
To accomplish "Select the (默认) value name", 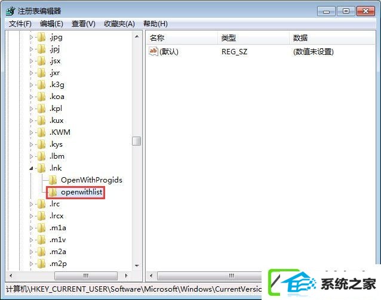I will click(x=169, y=51).
